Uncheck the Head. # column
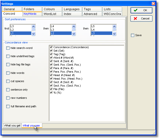 coord(51,75)
